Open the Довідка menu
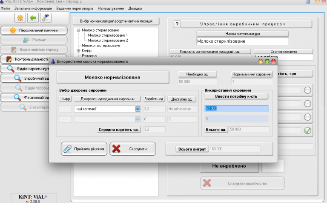Image resolution: width=327 pixels, height=203 pixels. 135,9
